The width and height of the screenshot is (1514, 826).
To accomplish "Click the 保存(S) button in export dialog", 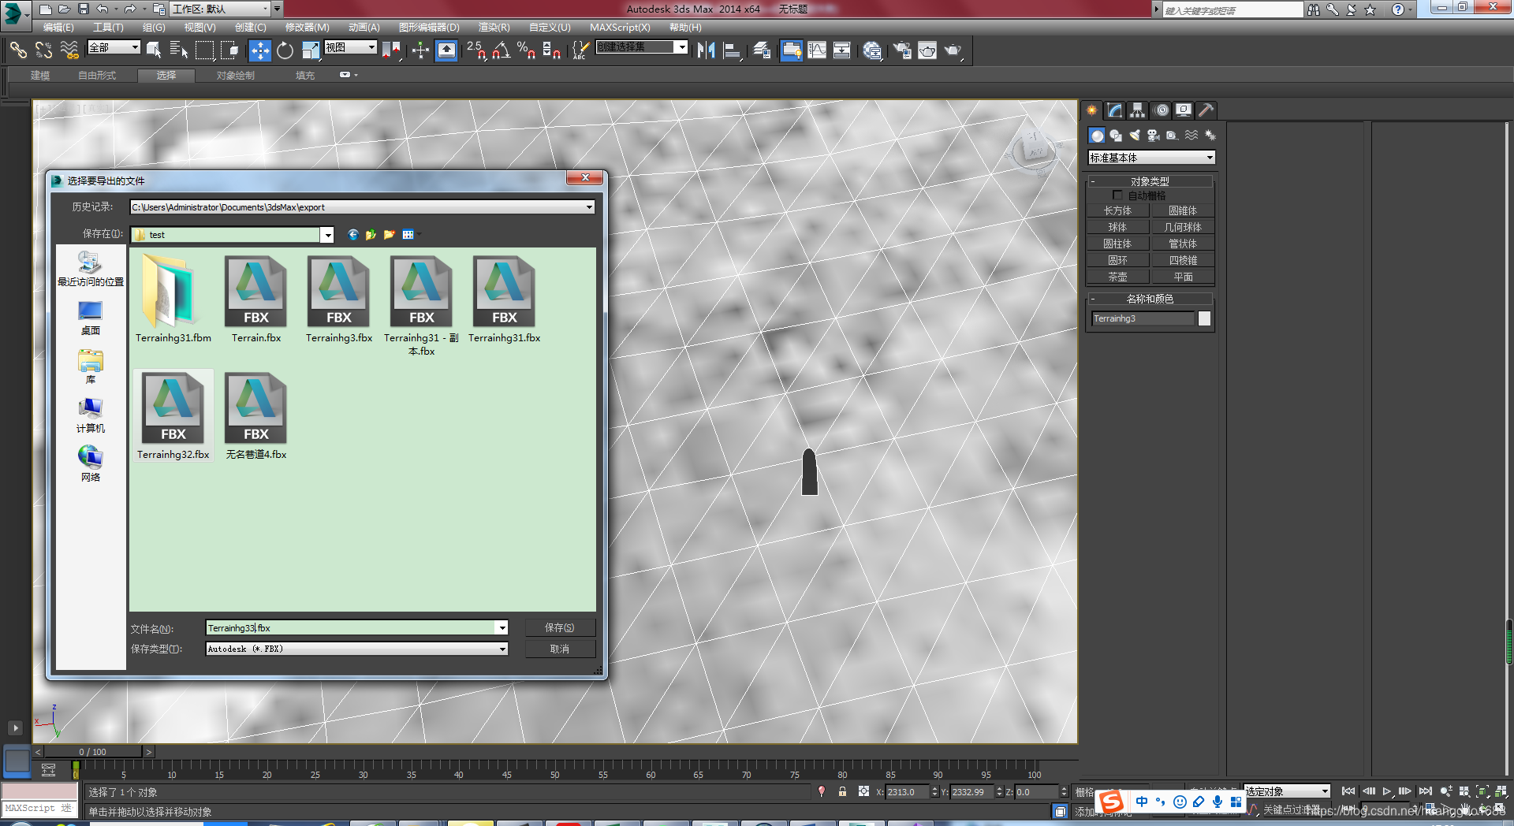I will coord(559,627).
